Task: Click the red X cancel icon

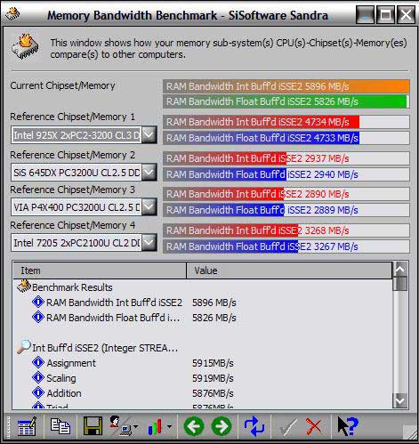Action: tap(314, 426)
